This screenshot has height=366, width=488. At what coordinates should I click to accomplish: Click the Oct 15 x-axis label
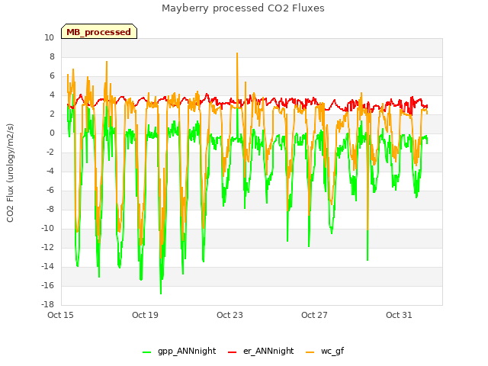click(60, 315)
